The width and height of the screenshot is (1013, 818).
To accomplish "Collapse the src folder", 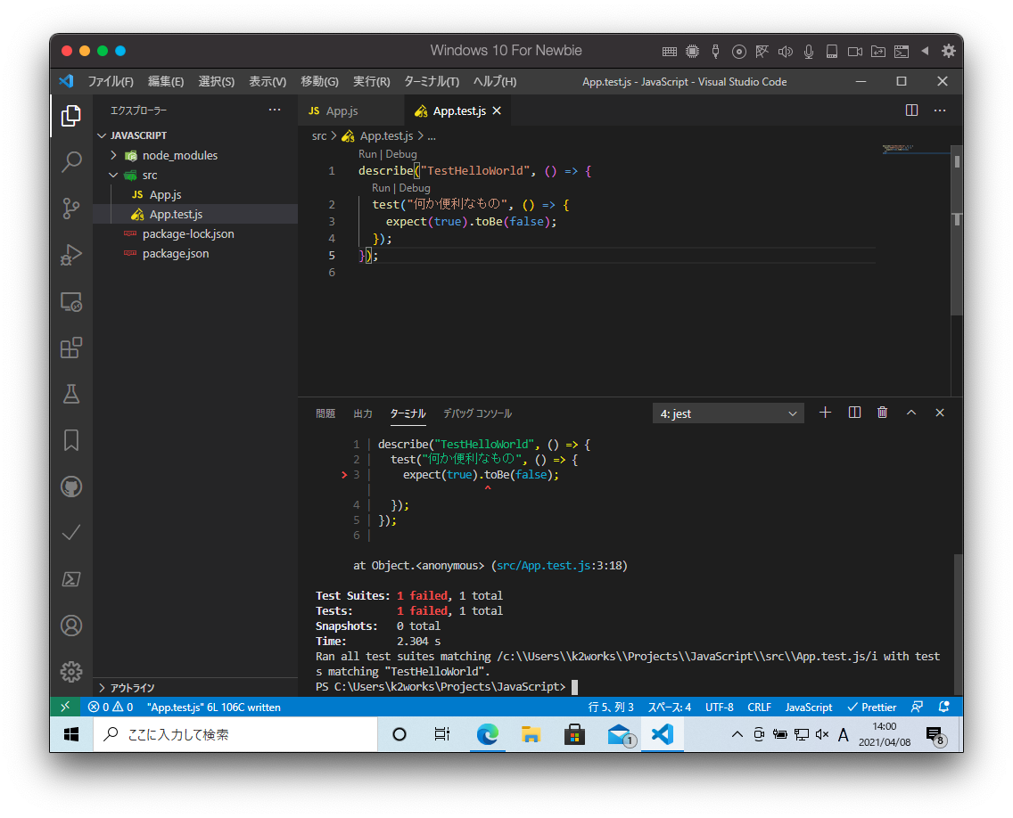I will point(114,175).
